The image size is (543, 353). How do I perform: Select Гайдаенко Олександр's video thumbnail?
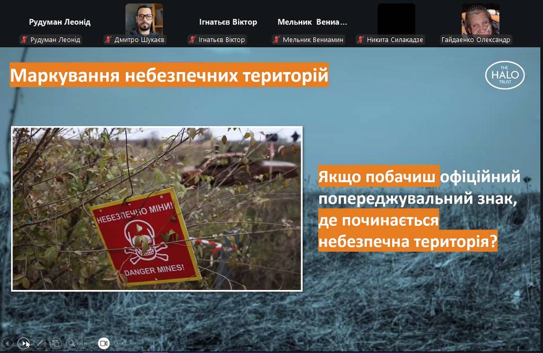coord(480,19)
